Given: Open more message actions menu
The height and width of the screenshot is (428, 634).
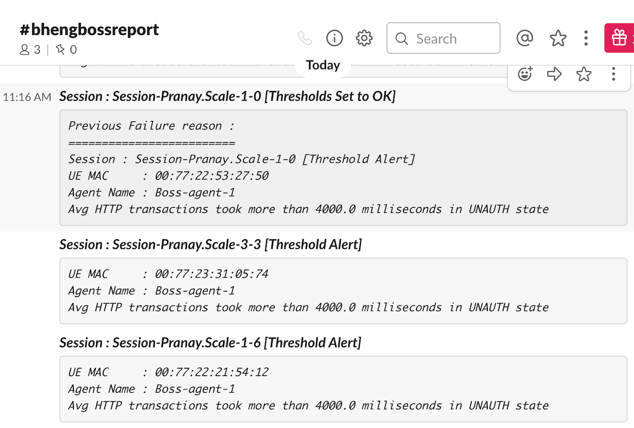Looking at the screenshot, I should click(x=613, y=74).
